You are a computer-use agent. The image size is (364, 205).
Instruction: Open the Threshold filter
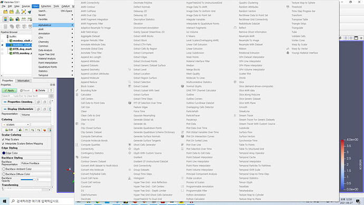(x=296, y=7)
